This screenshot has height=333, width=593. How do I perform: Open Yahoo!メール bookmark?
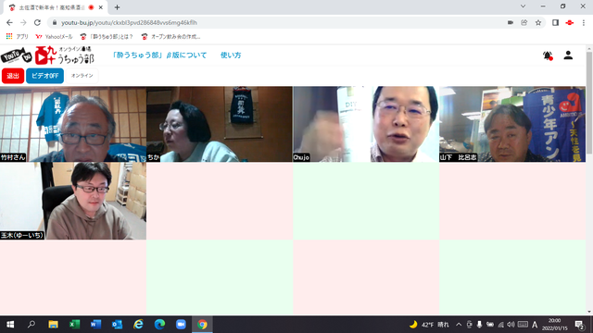tap(54, 37)
